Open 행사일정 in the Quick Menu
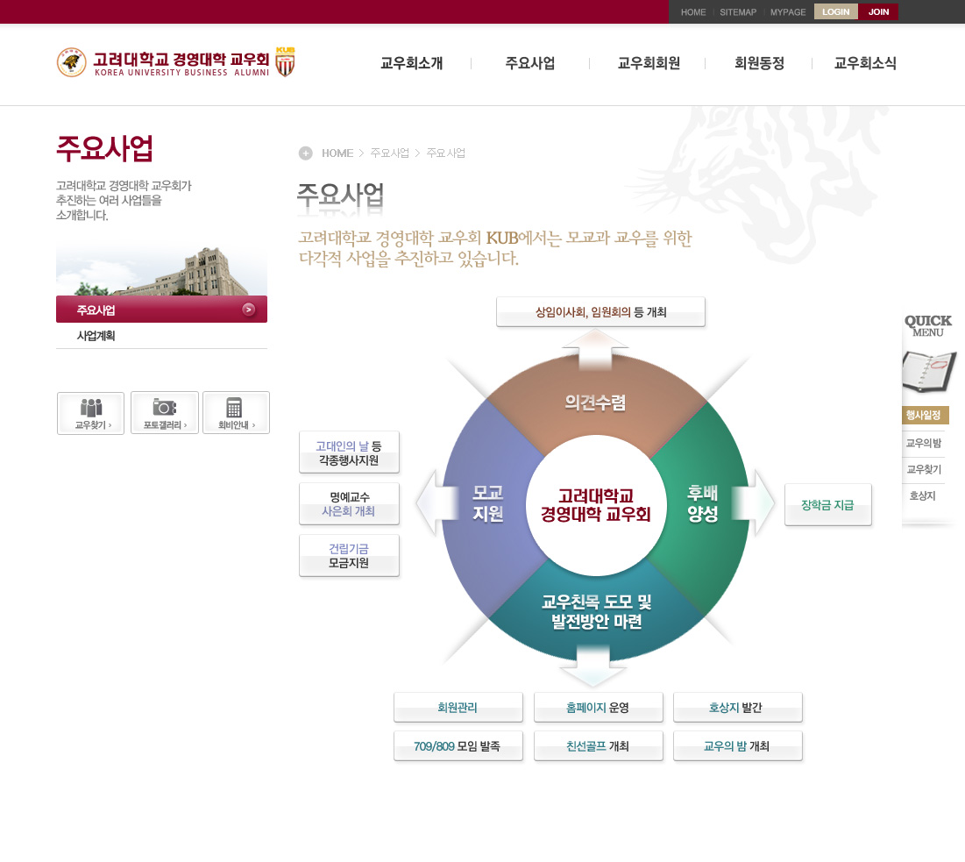The height and width of the screenshot is (862, 965). [924, 415]
